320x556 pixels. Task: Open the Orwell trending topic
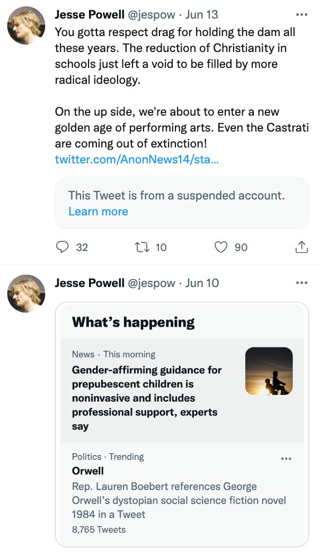click(x=88, y=471)
